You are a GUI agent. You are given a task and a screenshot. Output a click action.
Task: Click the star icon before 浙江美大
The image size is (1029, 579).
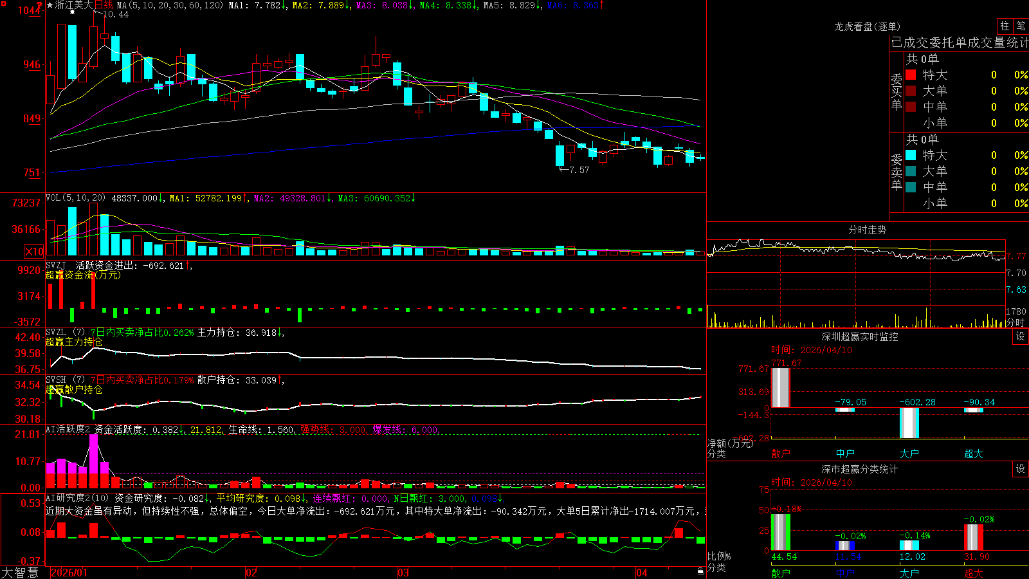[50, 5]
